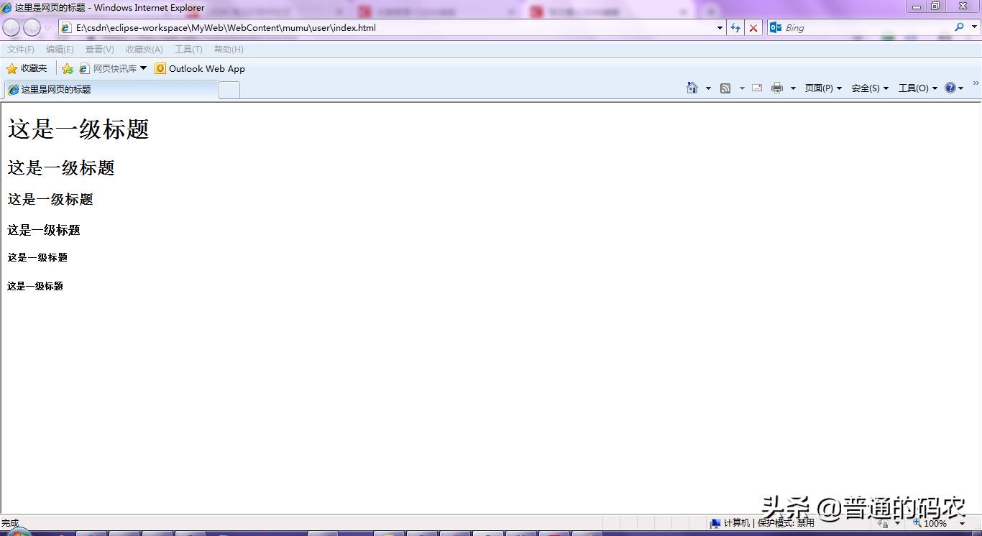Click the Home page icon
This screenshot has height=536, width=982.
click(x=692, y=88)
